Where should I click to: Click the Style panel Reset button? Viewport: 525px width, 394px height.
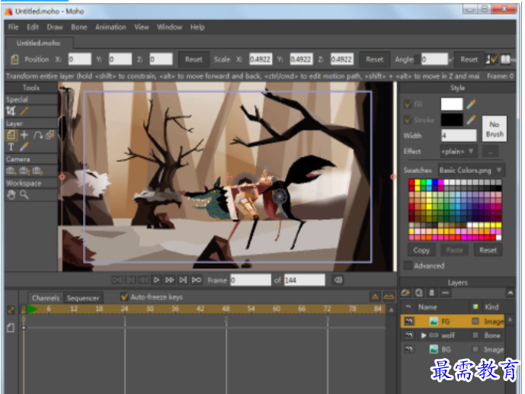[488, 250]
